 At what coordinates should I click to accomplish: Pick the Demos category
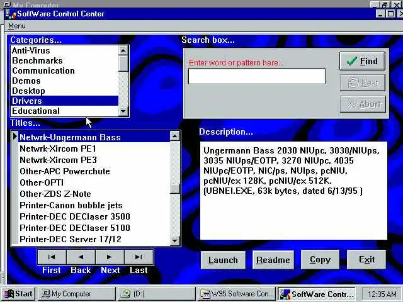pos(64,81)
